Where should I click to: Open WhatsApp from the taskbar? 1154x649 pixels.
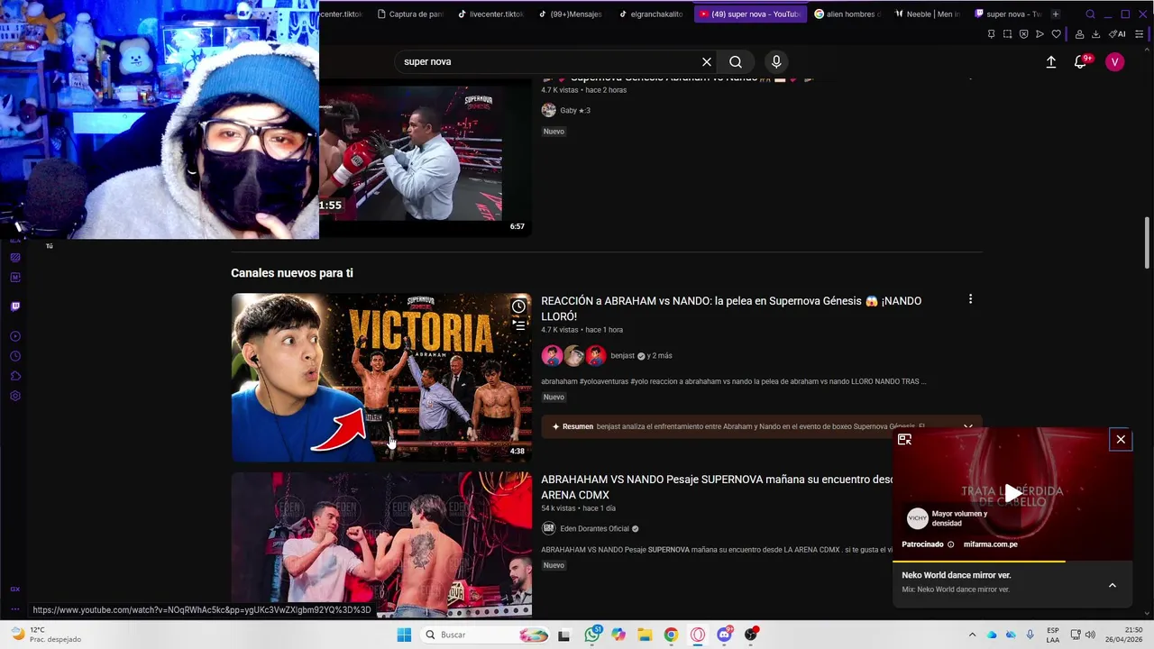592,635
